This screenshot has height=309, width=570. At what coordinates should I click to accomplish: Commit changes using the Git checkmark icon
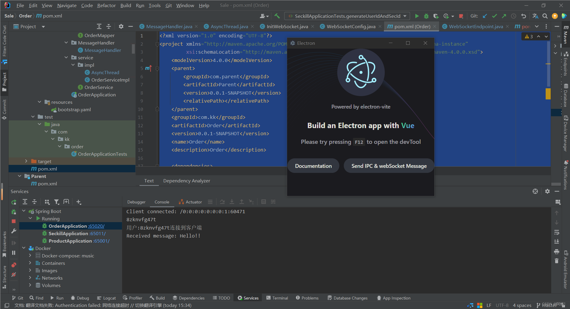point(495,16)
